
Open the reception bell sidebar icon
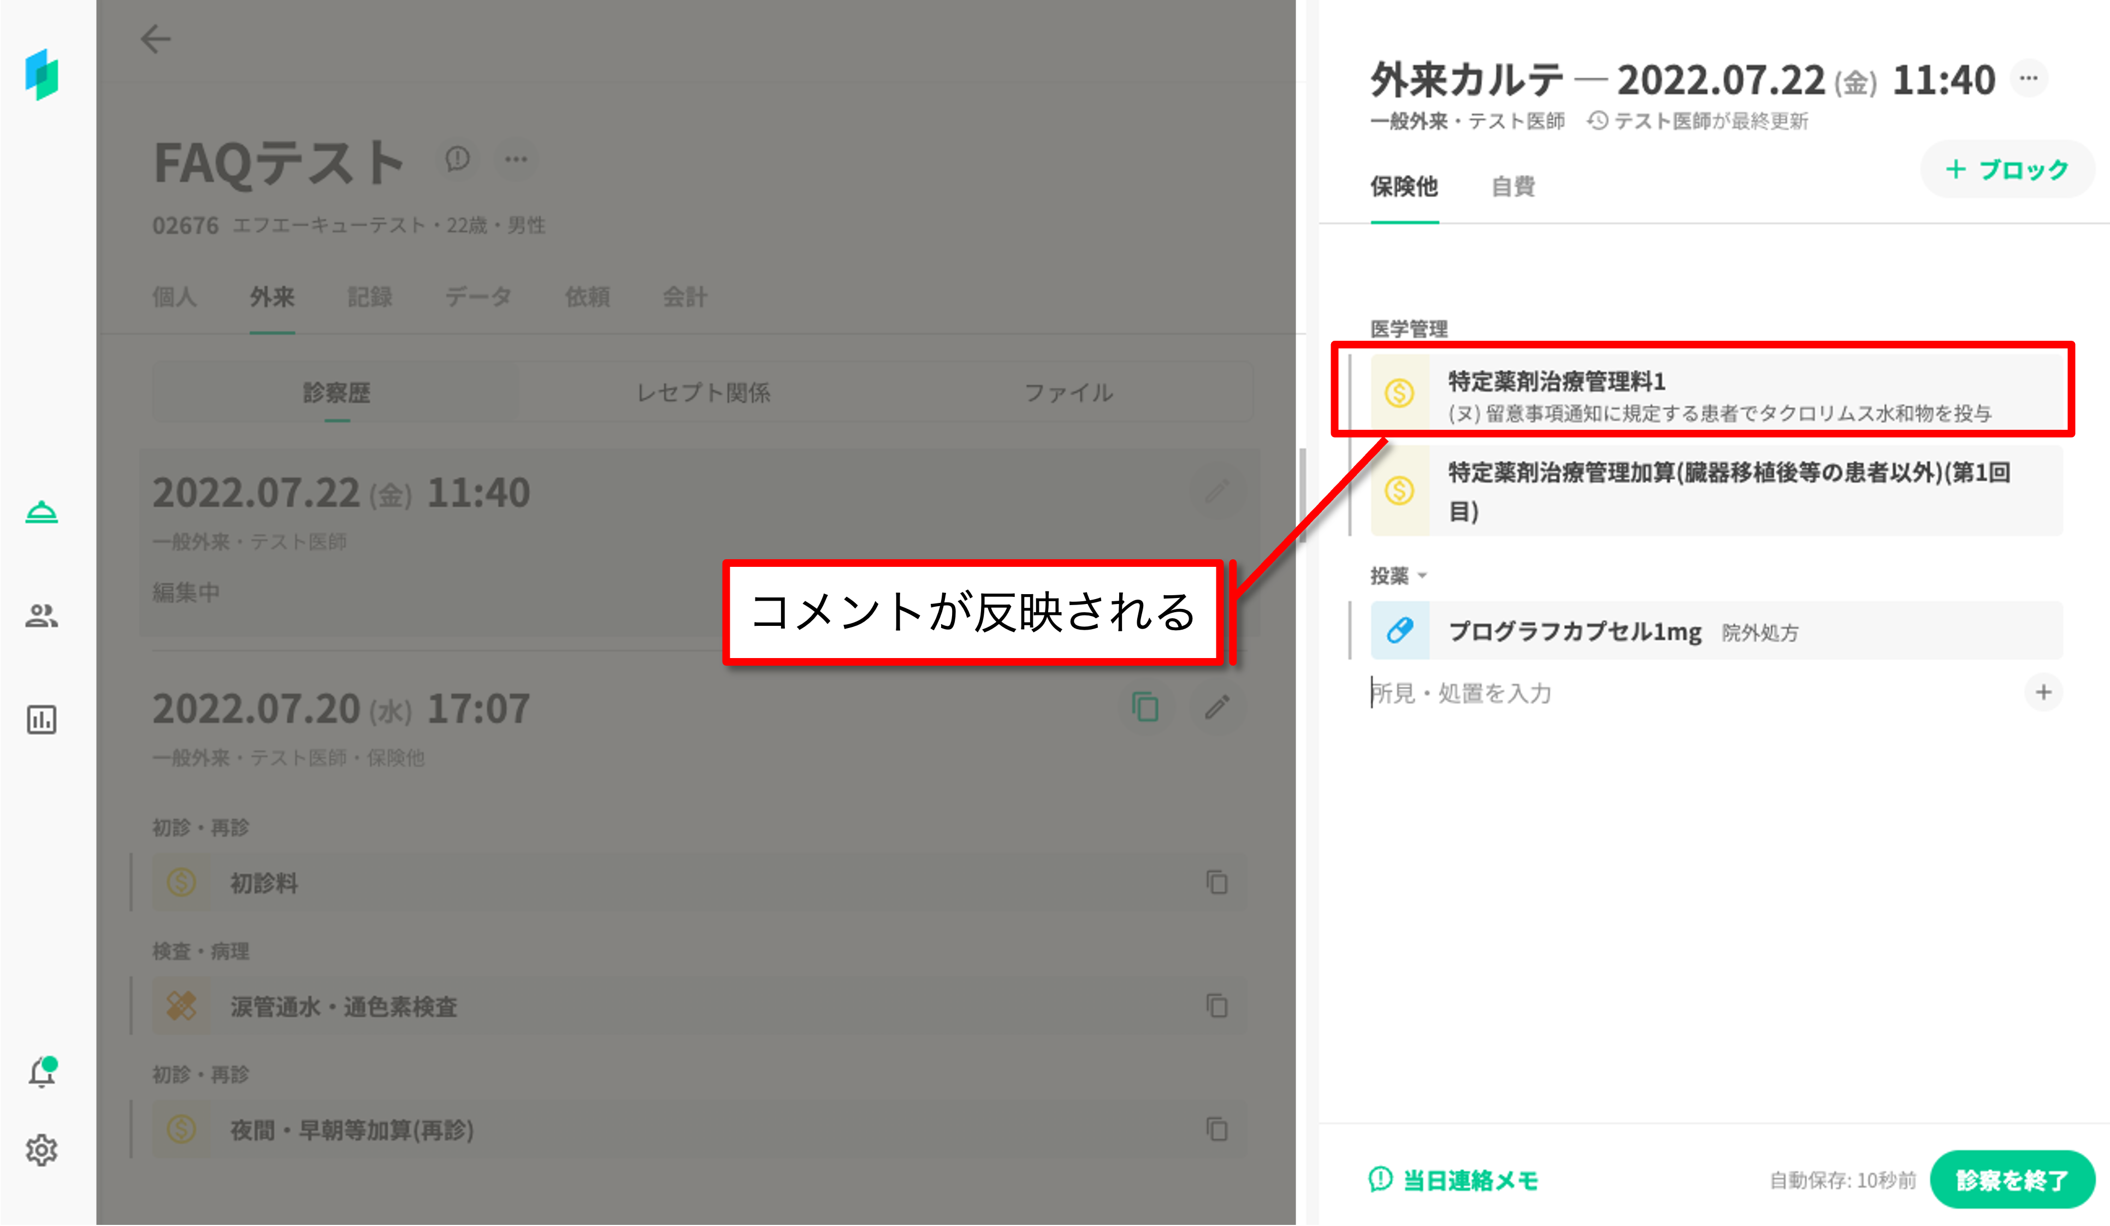(41, 511)
